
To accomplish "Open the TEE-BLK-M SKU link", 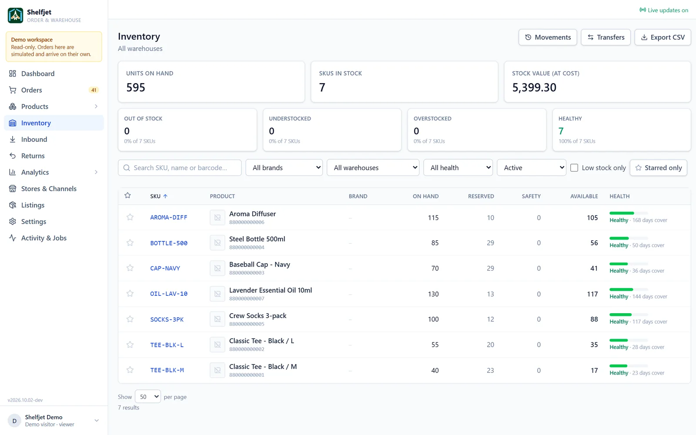I will (x=167, y=370).
